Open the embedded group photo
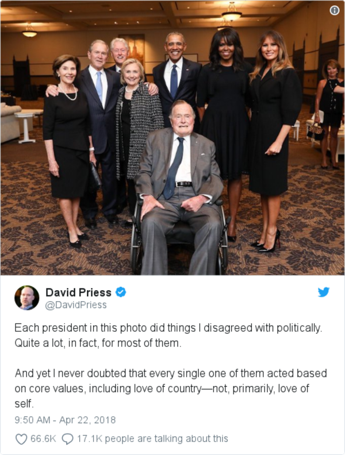 (x=172, y=137)
